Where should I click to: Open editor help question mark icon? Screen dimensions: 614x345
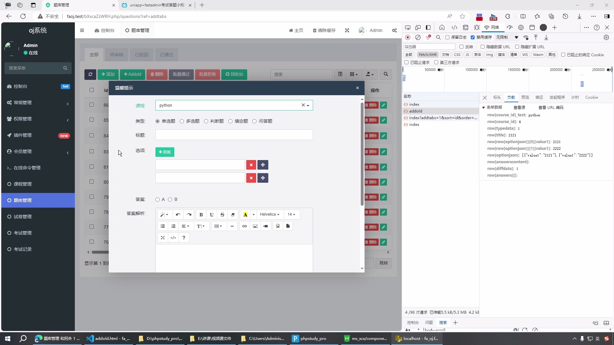pos(184,238)
